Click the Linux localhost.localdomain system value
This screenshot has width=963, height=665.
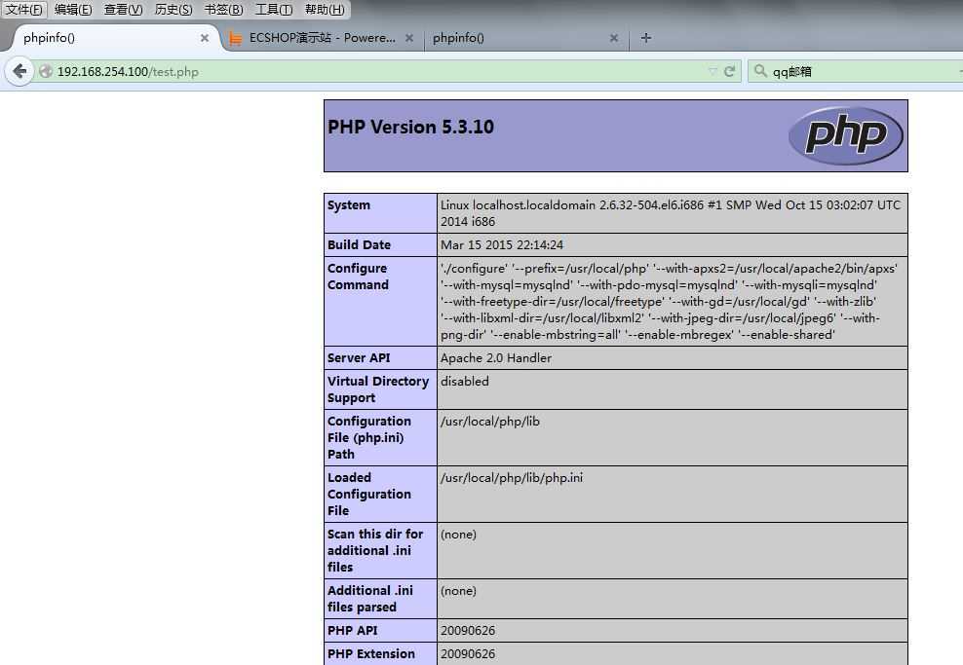coord(670,213)
